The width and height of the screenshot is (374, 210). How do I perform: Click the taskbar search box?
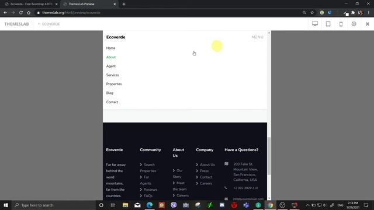tap(54, 205)
